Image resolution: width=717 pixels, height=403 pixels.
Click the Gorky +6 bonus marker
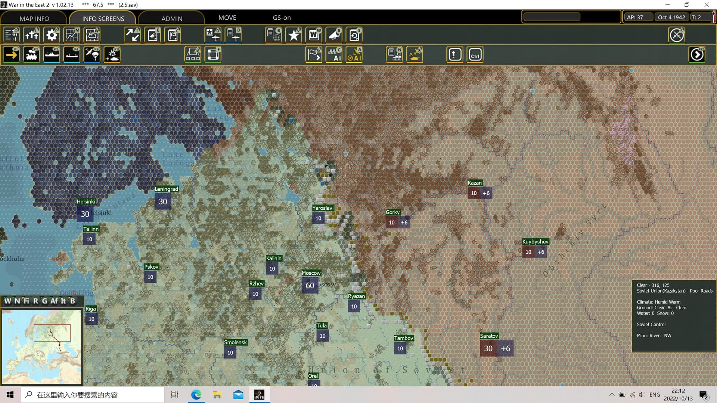point(404,222)
